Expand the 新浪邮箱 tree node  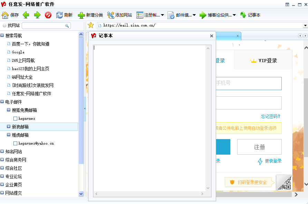9,126
